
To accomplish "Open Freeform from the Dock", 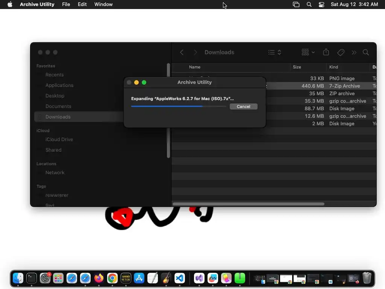I will coord(213,278).
